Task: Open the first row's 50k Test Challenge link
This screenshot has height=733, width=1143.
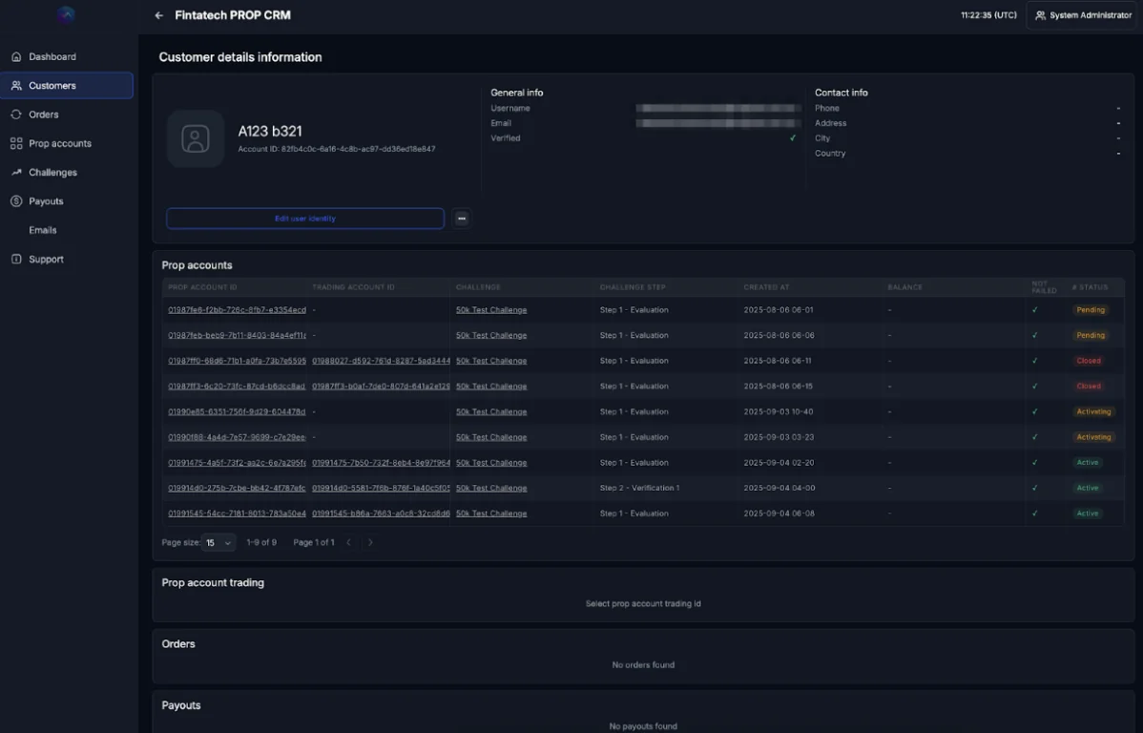Action: 491,310
